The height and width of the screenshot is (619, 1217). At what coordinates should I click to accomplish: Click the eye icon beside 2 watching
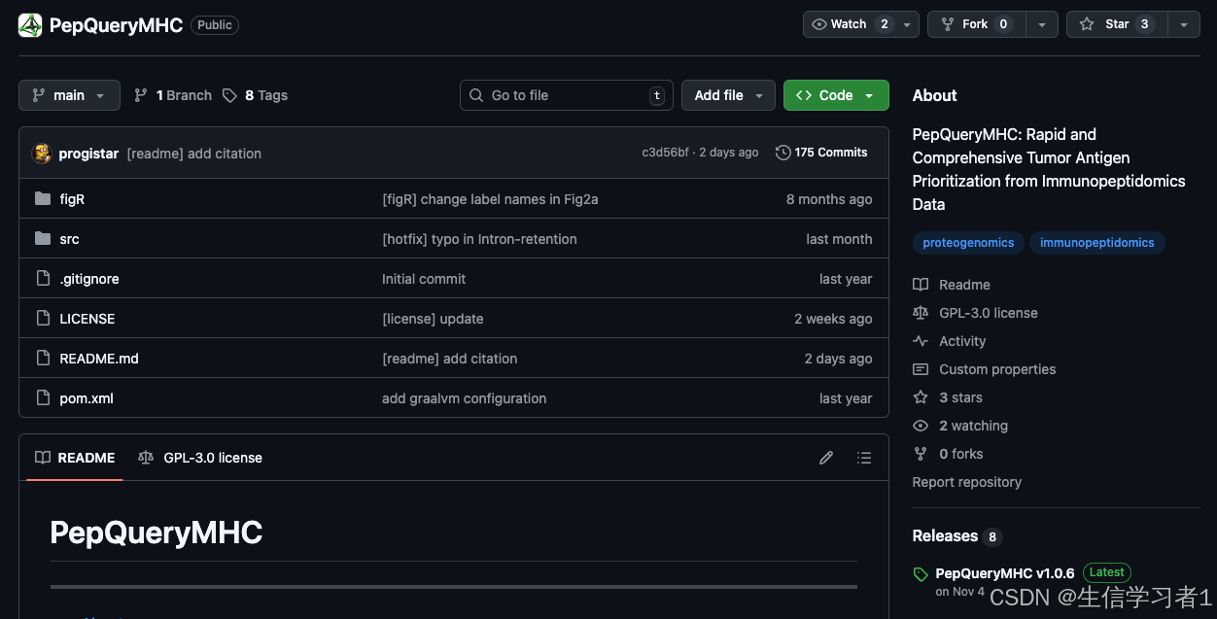click(921, 426)
